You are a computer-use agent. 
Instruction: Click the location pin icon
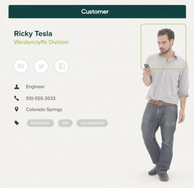(x=17, y=109)
